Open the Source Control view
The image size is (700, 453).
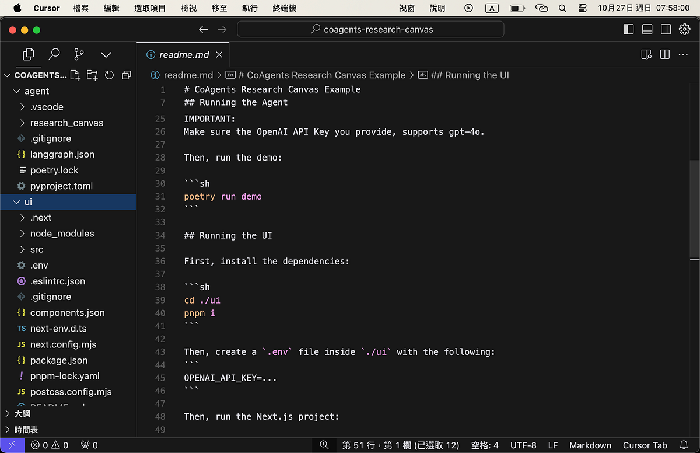(x=79, y=54)
